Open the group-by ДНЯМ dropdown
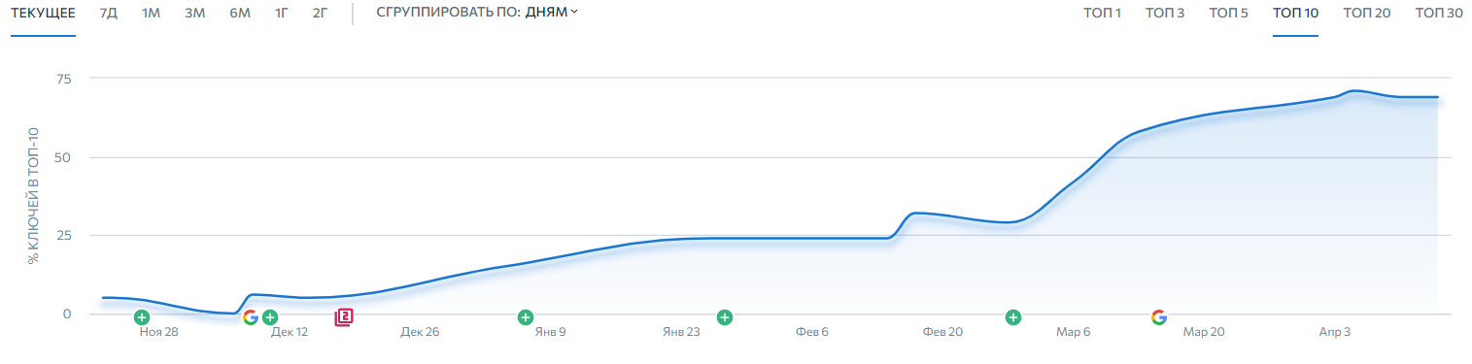The image size is (1472, 364). 551,13
